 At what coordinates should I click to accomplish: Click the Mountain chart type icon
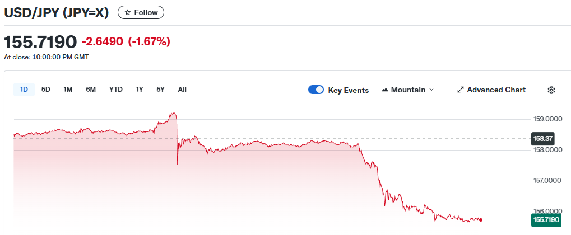385,90
